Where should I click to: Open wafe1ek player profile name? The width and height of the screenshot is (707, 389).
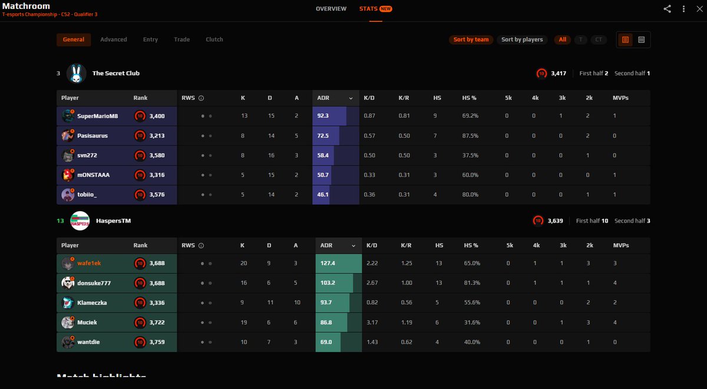coord(89,264)
